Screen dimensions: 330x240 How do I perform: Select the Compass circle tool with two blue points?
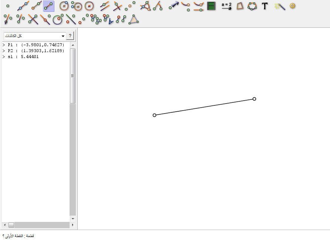pos(77,6)
